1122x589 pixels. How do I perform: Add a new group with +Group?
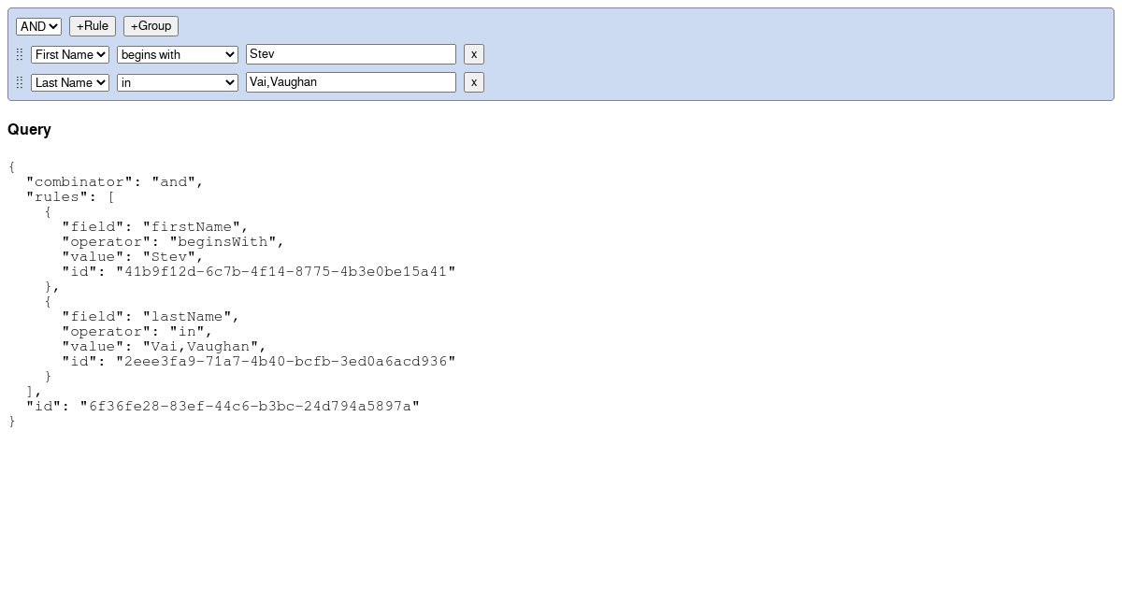(x=150, y=25)
